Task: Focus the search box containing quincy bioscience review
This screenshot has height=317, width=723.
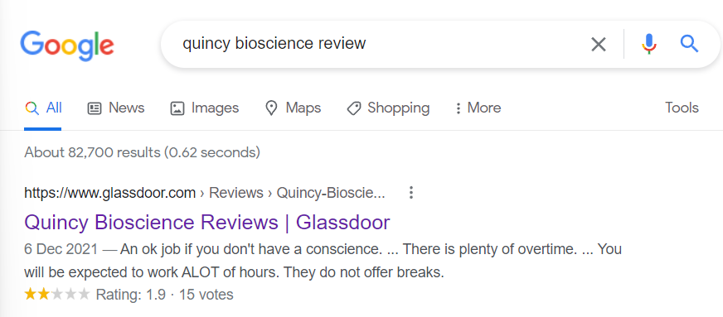Action: 378,44
